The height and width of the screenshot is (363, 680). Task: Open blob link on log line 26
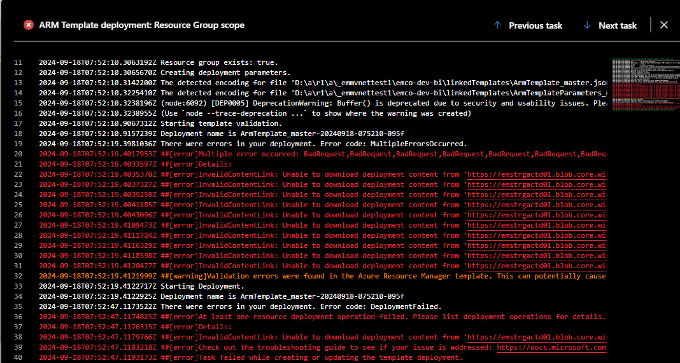[537, 216]
